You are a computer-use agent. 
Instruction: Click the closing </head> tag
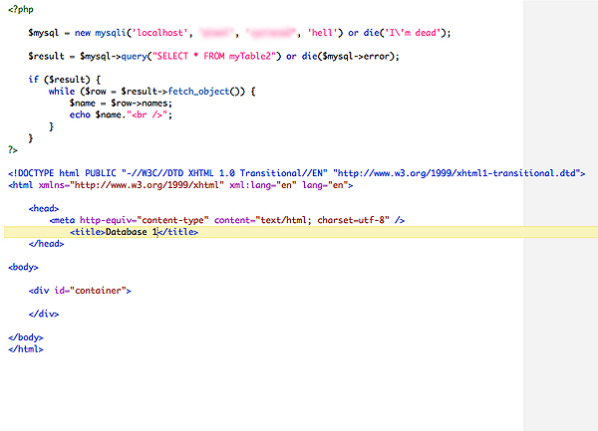pos(46,244)
